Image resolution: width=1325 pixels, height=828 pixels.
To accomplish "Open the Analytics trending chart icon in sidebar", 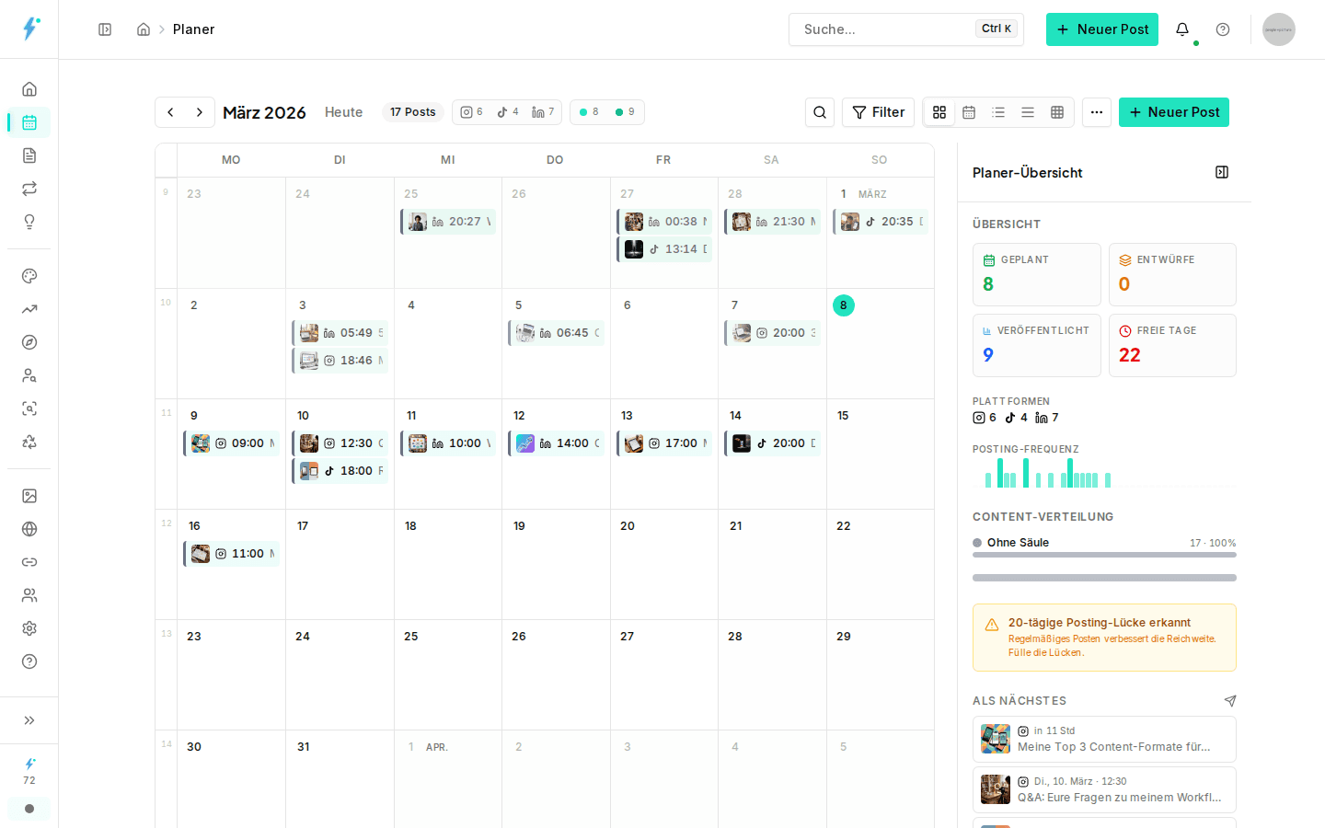I will click(29, 309).
